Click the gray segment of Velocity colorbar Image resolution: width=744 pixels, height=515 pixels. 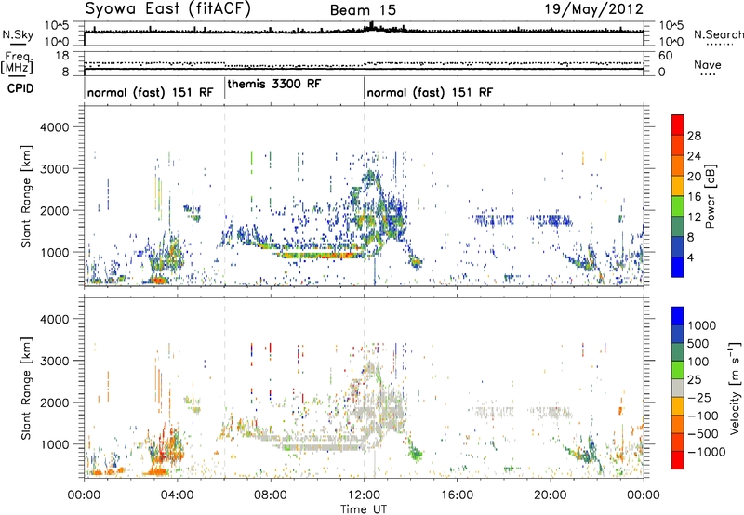678,388
